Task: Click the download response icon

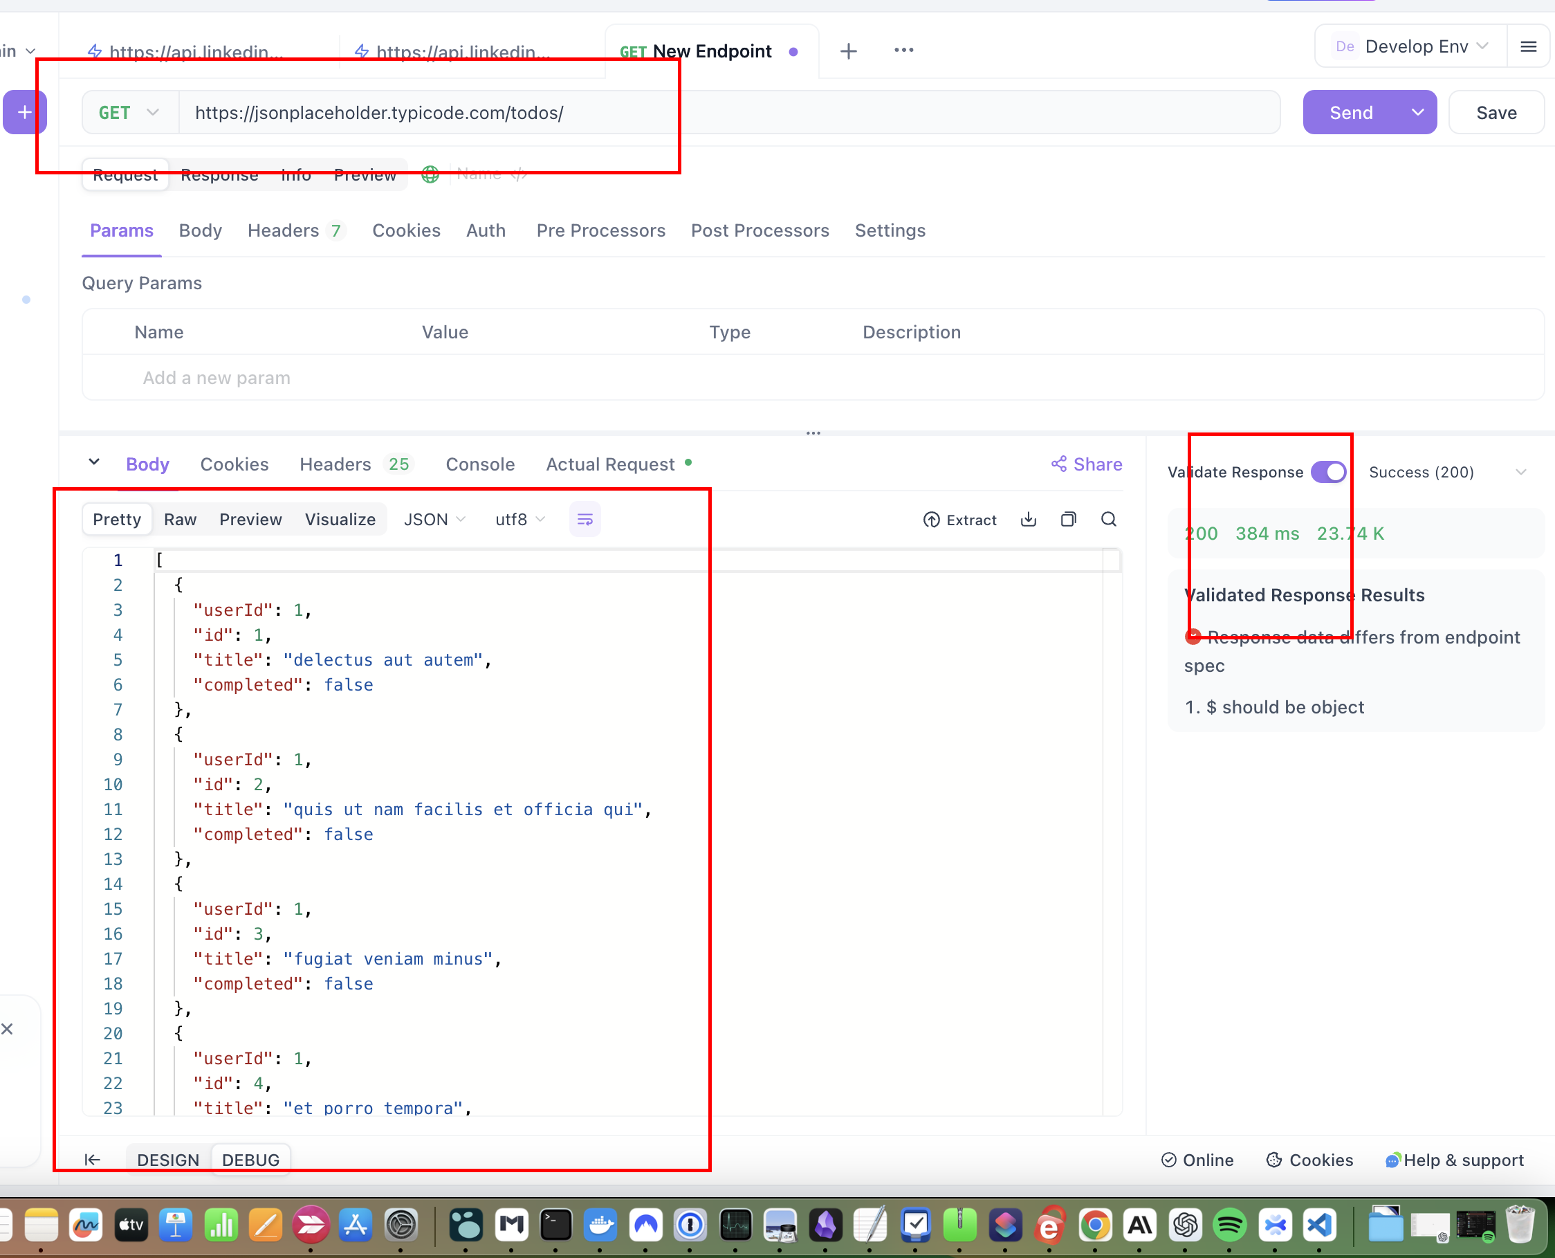Action: point(1029,520)
